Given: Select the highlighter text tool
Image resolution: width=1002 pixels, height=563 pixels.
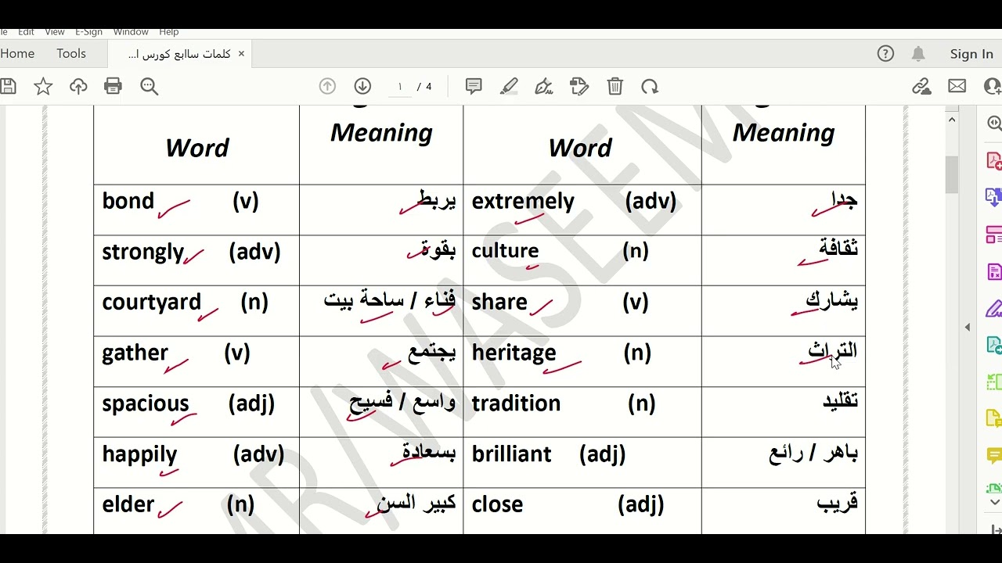Looking at the screenshot, I should pyautogui.click(x=509, y=86).
